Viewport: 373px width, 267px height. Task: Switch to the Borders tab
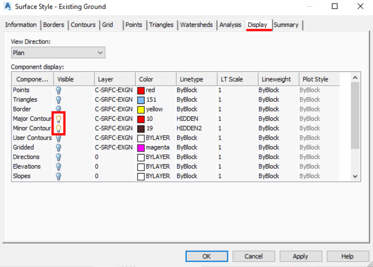point(54,25)
